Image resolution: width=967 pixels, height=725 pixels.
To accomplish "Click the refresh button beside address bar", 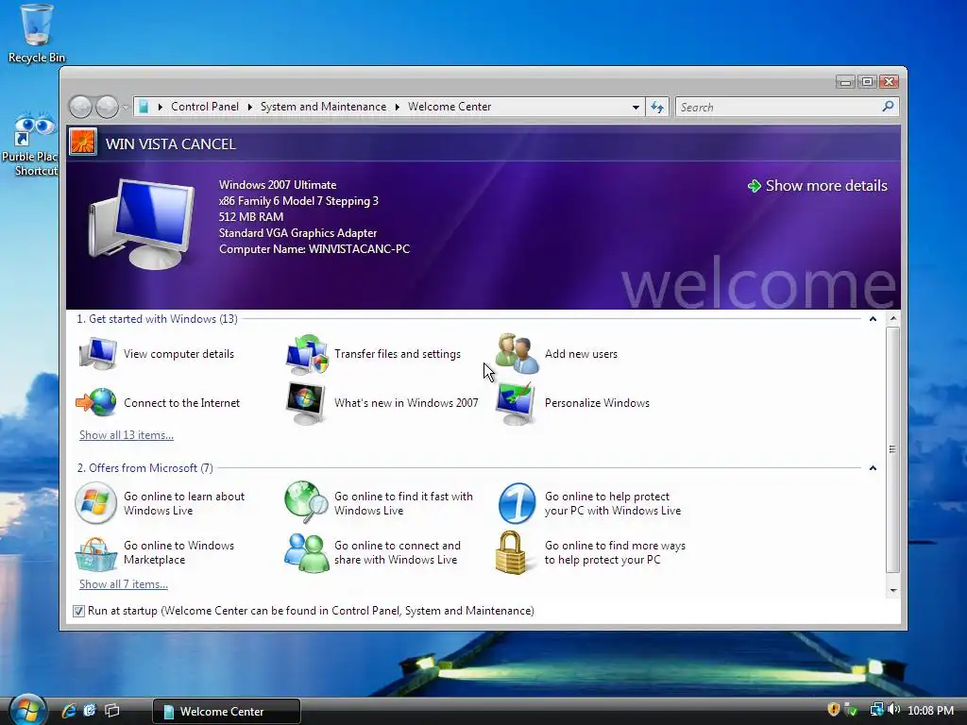I will [657, 108].
